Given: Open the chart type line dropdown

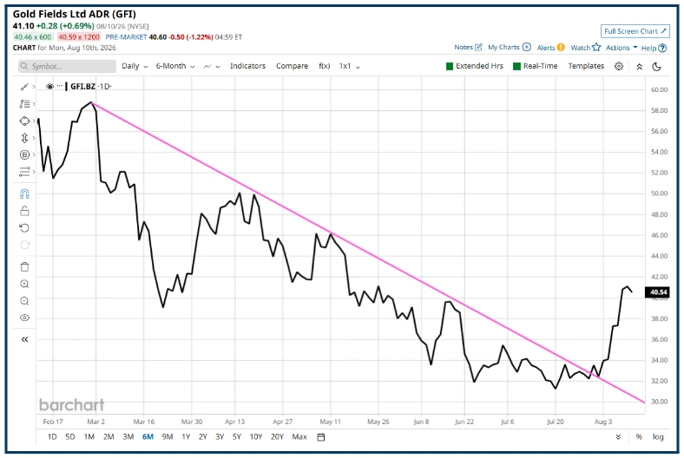Looking at the screenshot, I should 212,66.
